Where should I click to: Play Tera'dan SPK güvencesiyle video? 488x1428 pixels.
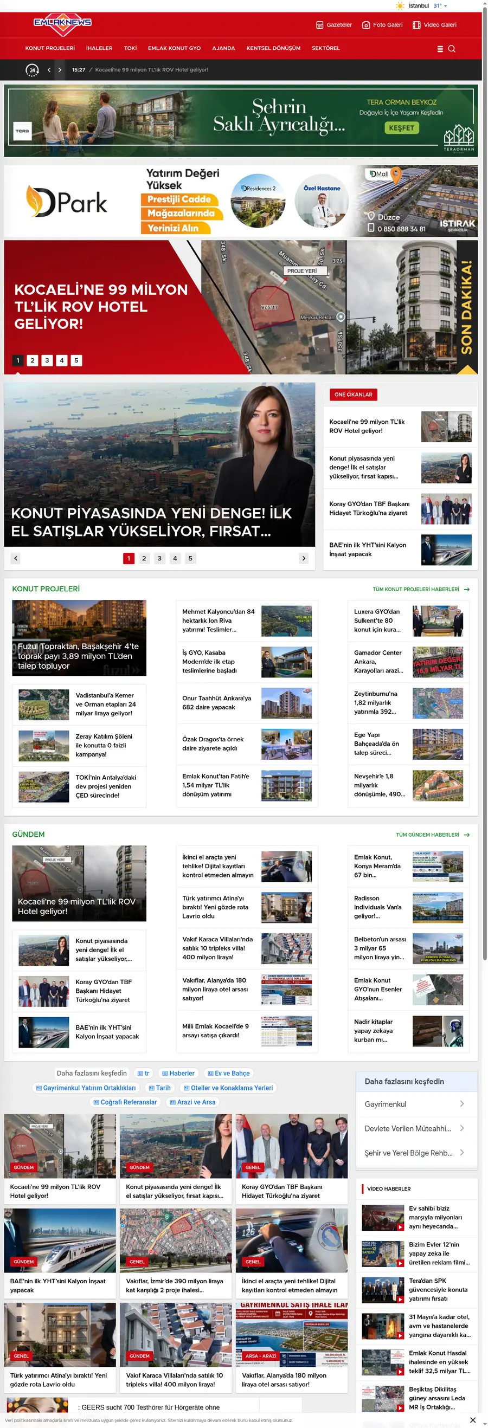coord(383,1289)
